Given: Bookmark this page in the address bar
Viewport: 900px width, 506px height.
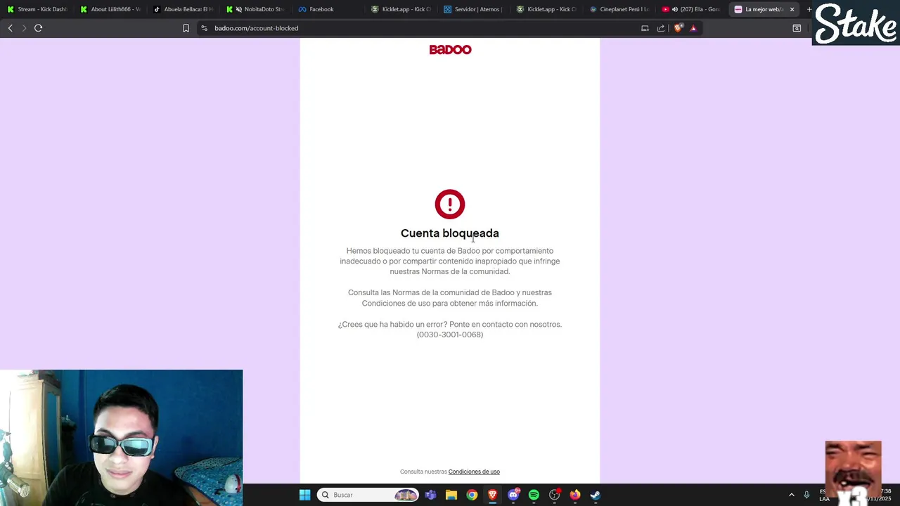Looking at the screenshot, I should click(x=186, y=28).
